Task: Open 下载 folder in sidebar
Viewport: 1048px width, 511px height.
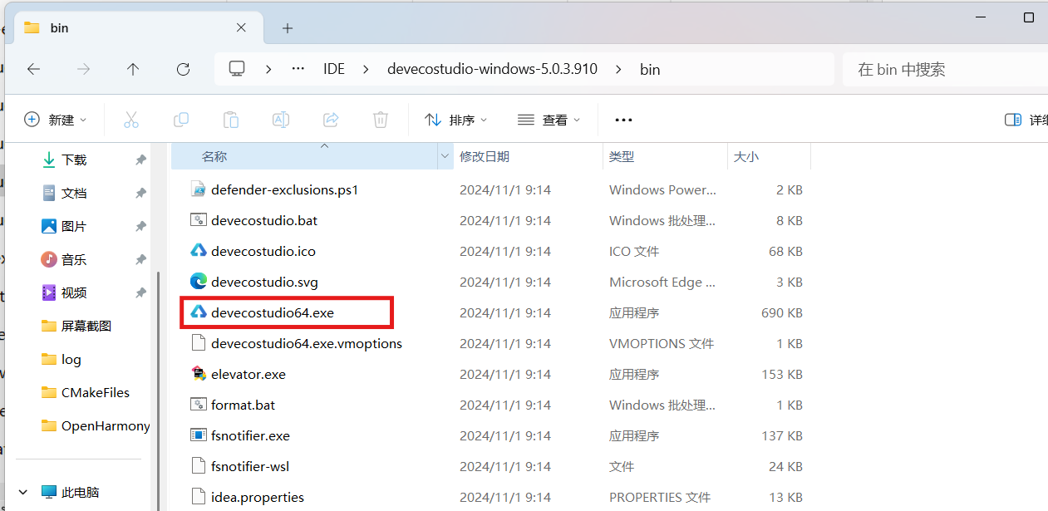Action: coord(74,160)
